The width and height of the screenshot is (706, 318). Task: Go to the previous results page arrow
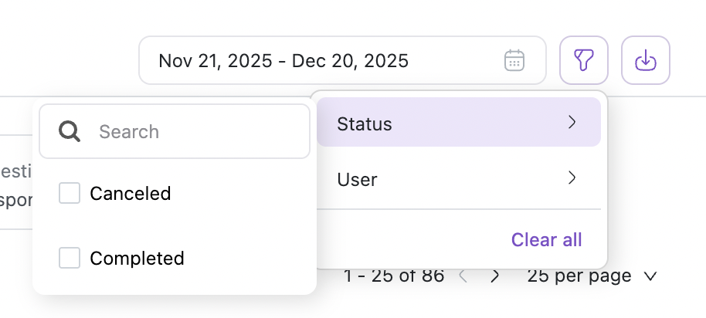[463, 276]
